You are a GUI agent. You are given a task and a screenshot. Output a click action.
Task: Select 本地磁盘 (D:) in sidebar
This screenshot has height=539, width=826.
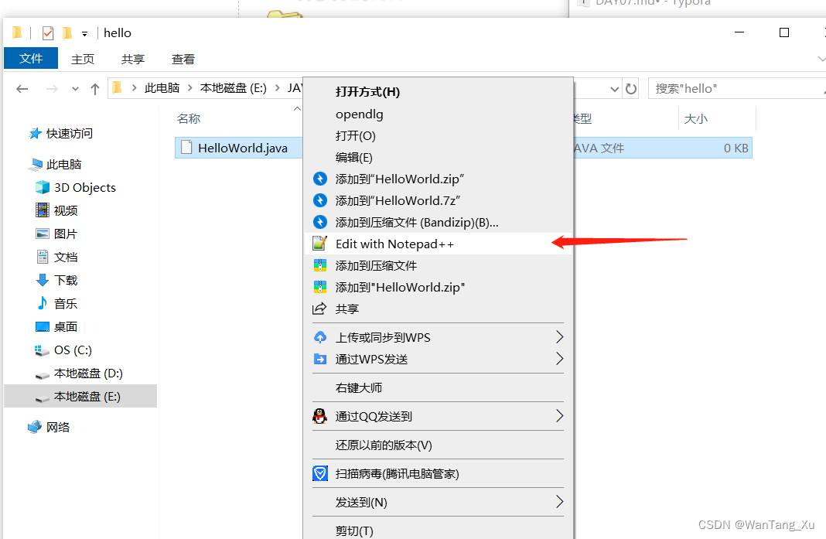88,373
